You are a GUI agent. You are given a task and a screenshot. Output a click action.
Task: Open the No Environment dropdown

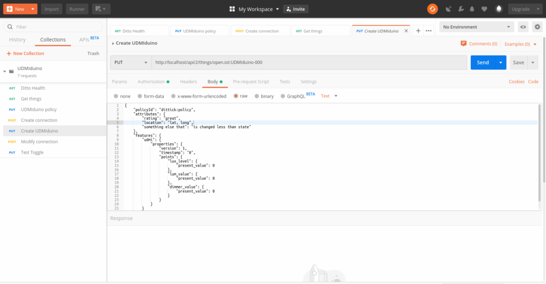(x=476, y=27)
